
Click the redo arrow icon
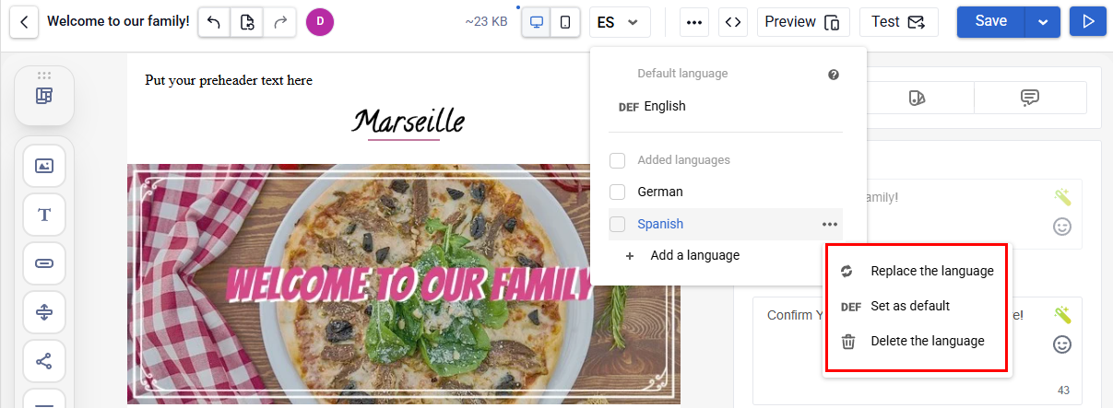(279, 22)
